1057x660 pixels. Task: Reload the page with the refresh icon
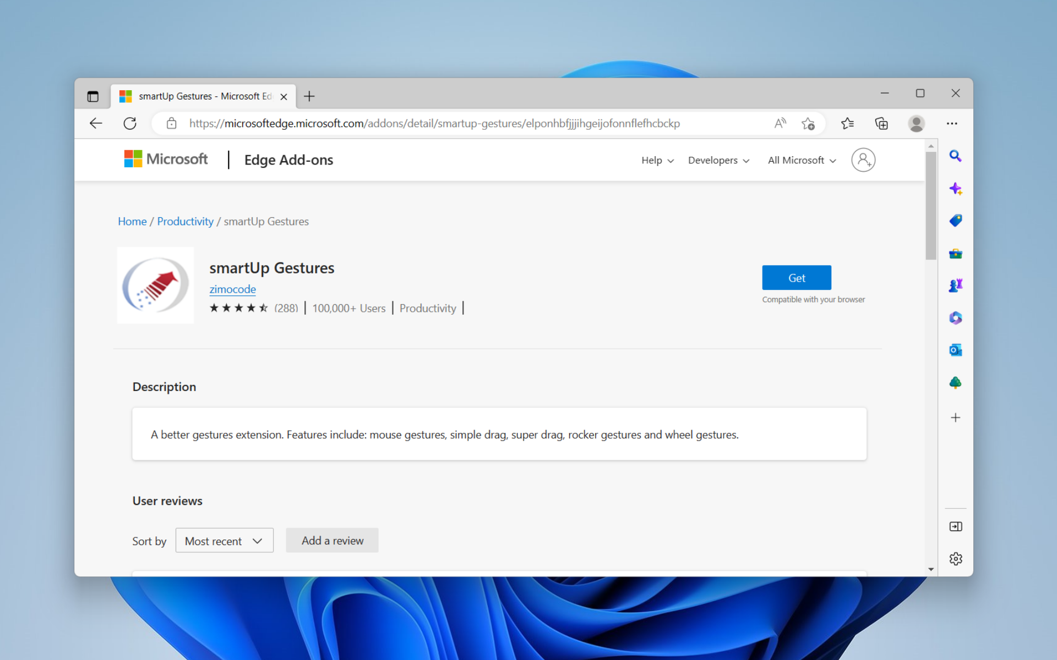pyautogui.click(x=130, y=123)
